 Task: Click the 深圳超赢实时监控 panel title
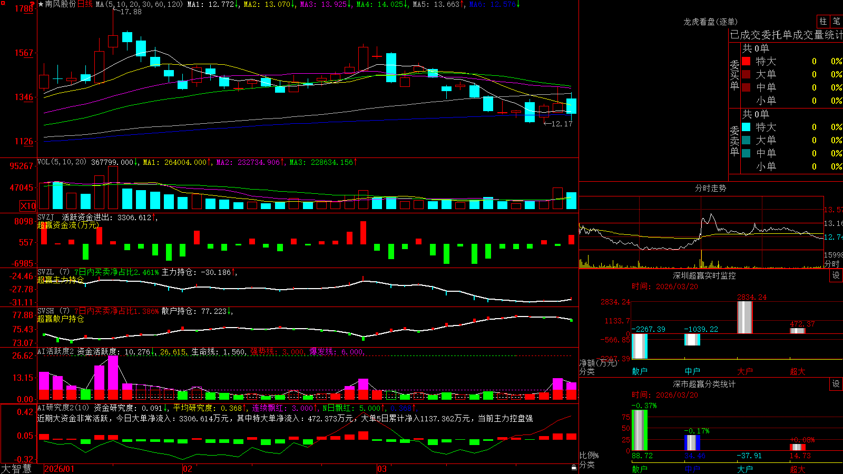(x=704, y=275)
